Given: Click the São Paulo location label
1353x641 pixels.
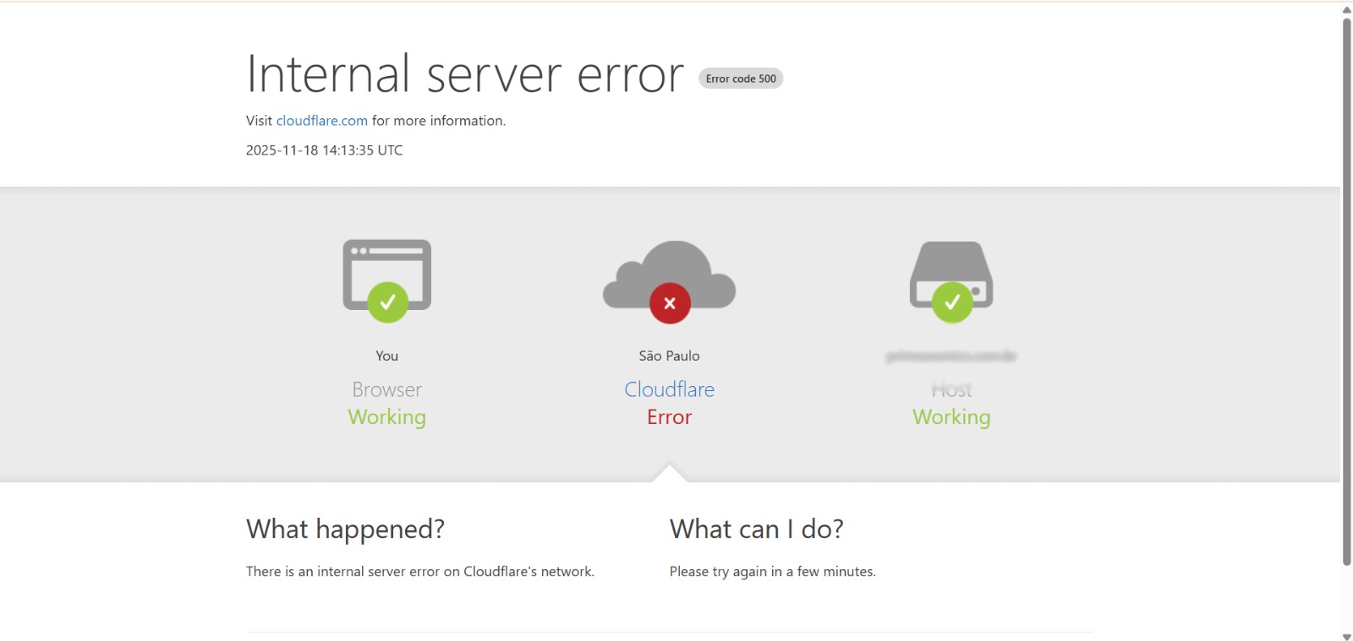Looking at the screenshot, I should (669, 356).
